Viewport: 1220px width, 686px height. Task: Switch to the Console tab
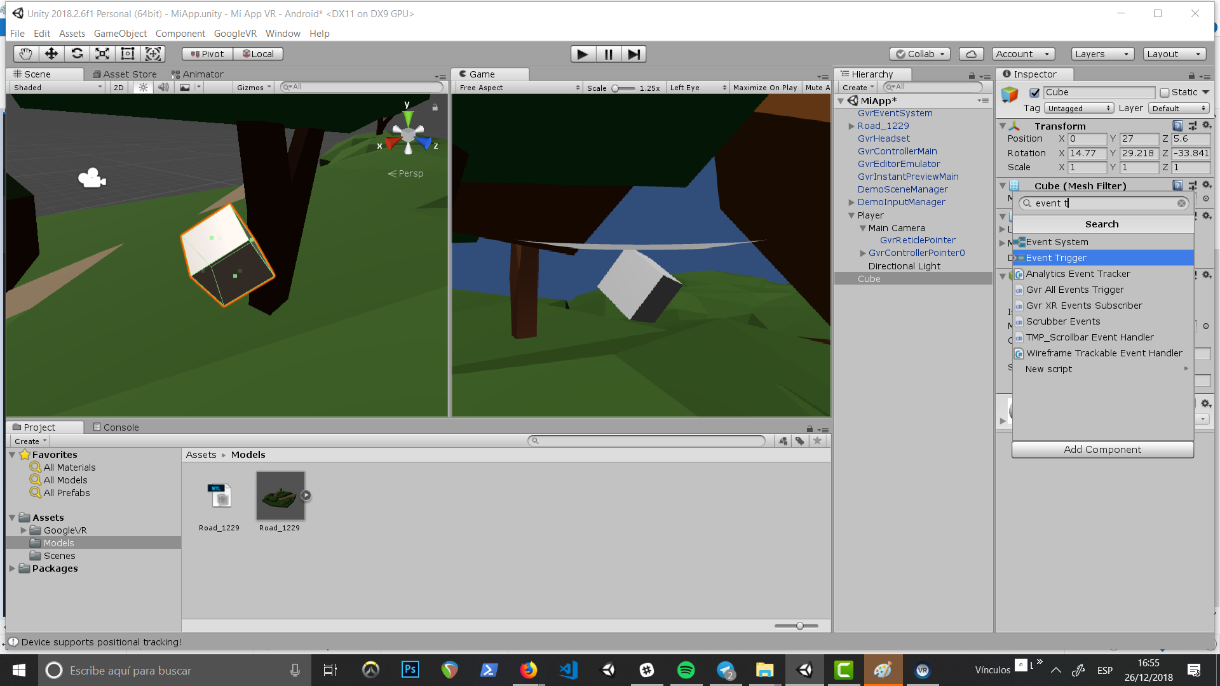116,427
